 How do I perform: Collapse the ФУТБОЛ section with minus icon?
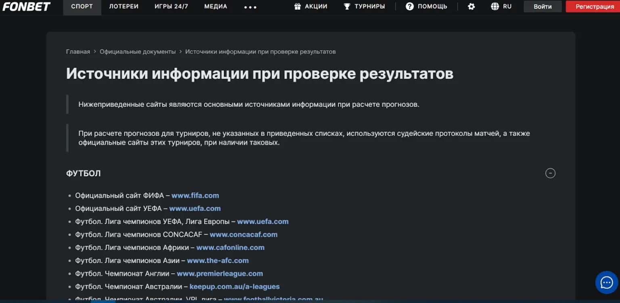coord(551,173)
